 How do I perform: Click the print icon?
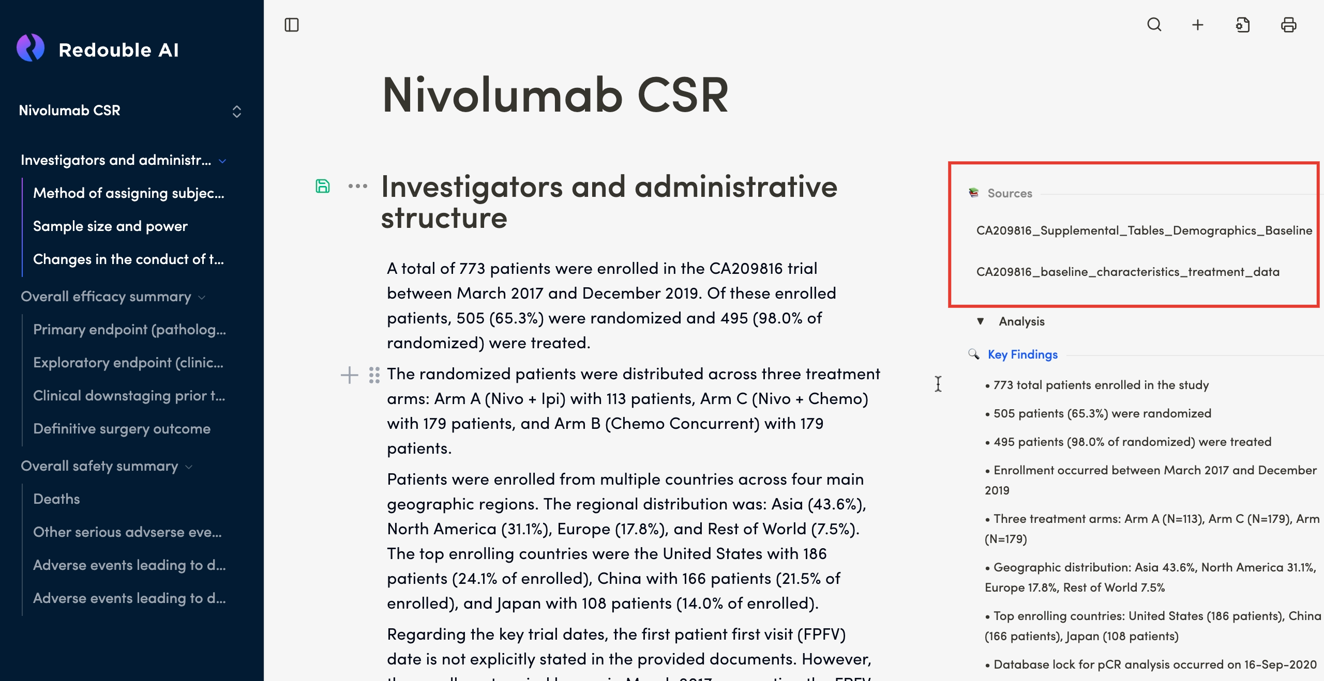[x=1288, y=25]
